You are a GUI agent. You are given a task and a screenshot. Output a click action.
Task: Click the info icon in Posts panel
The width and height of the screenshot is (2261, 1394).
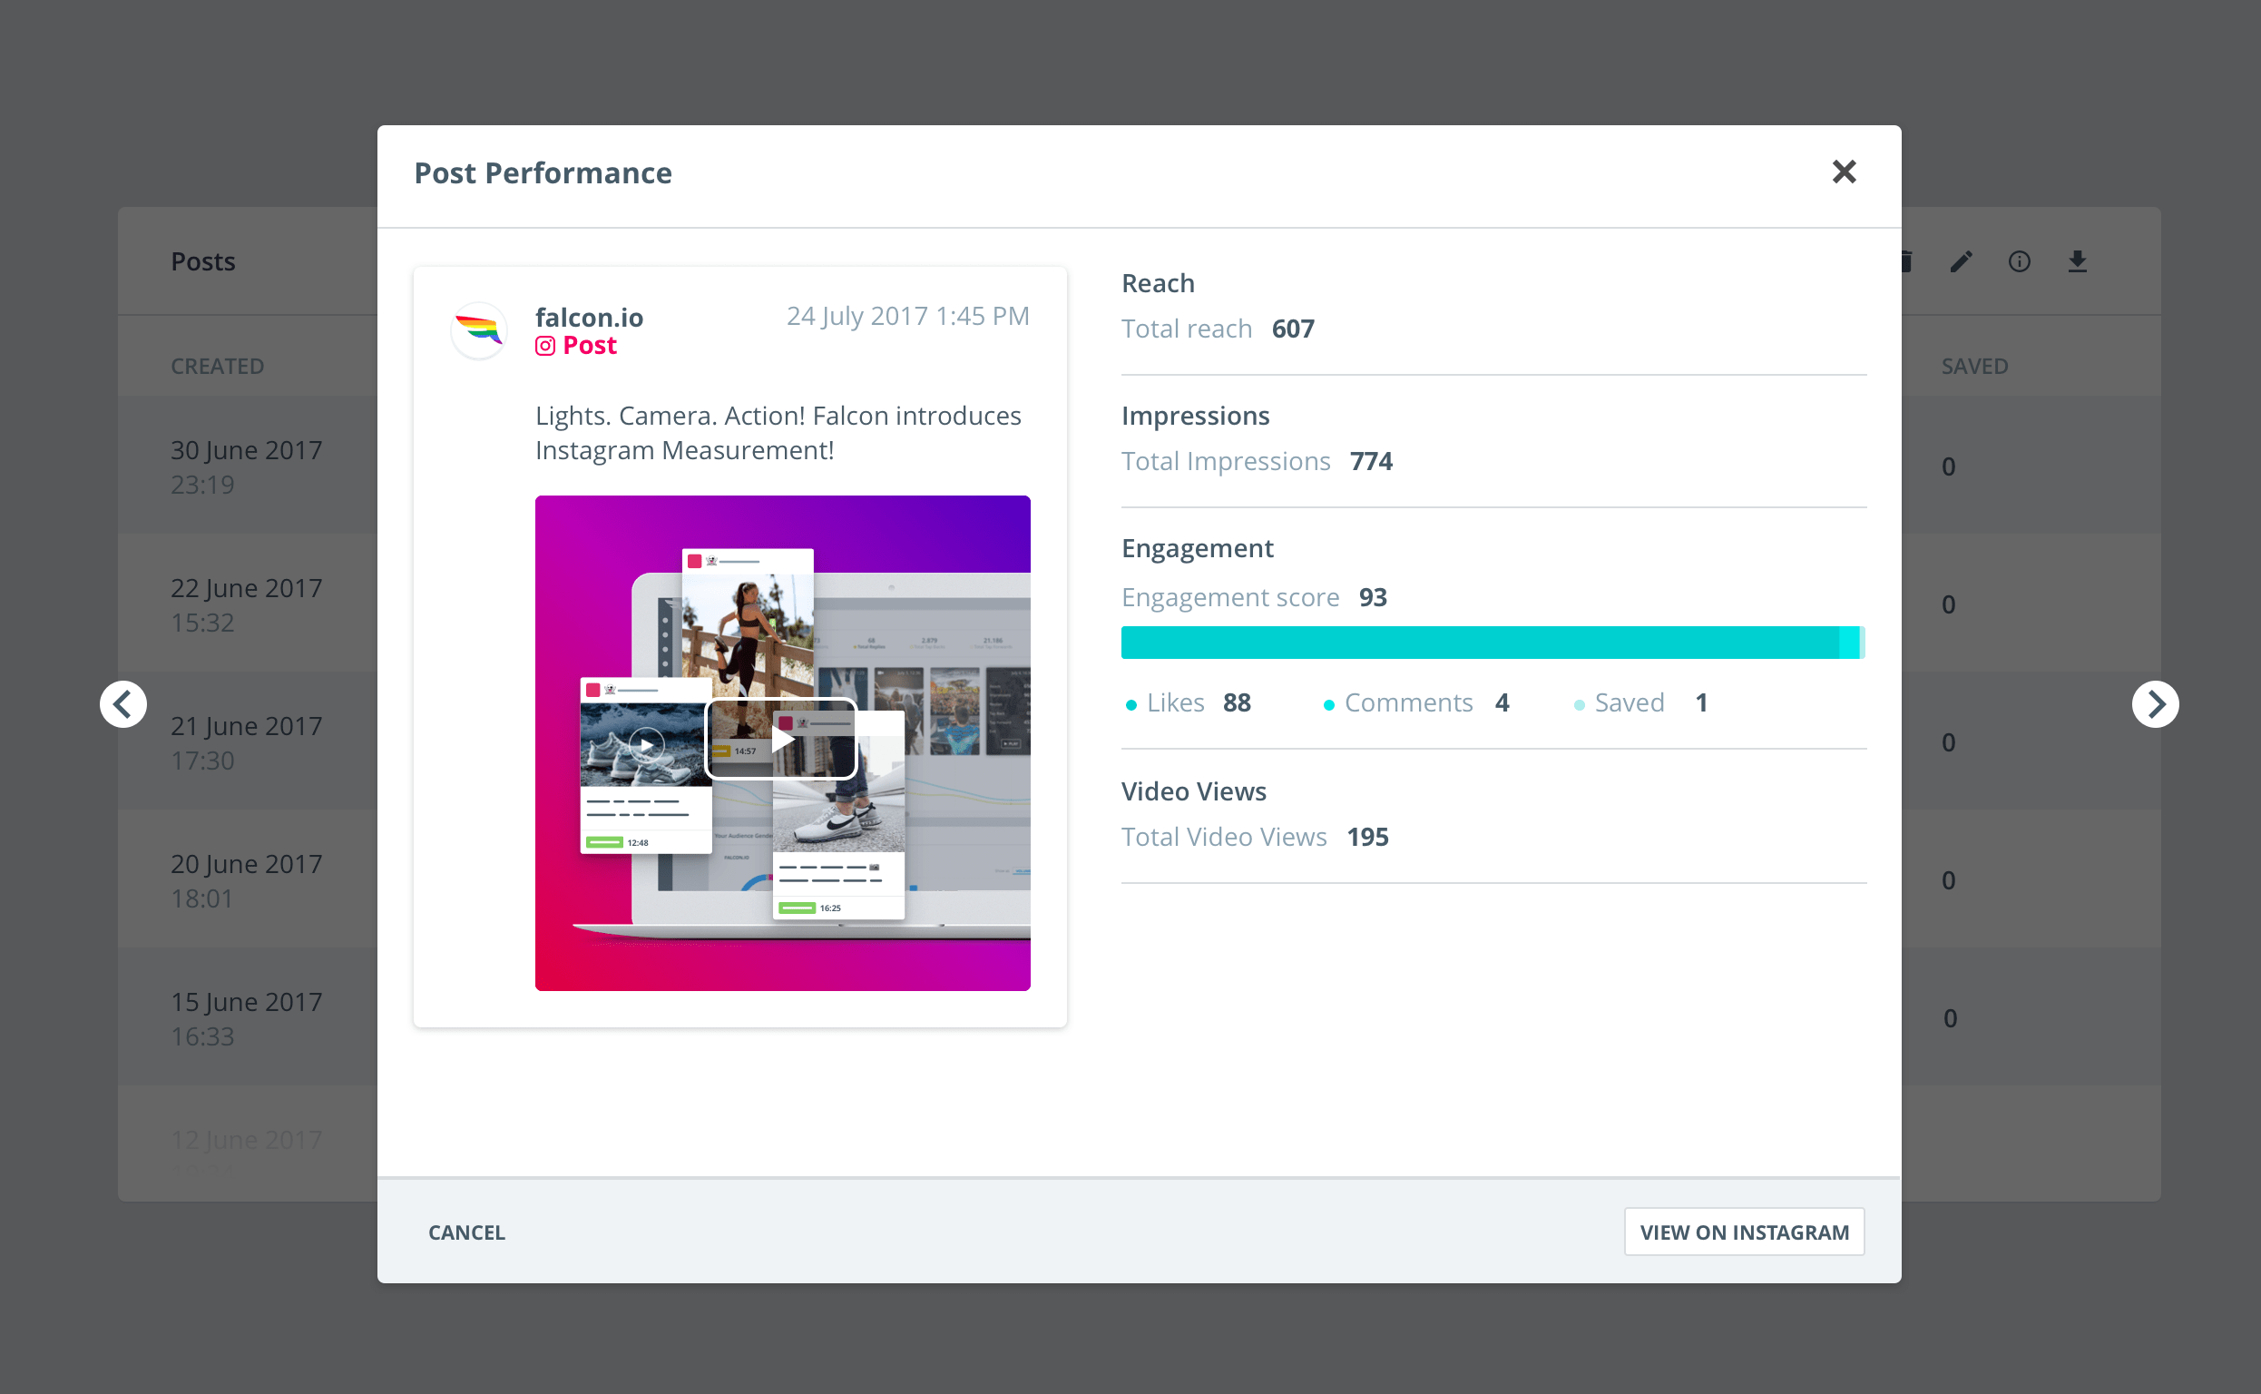pos(2019,262)
